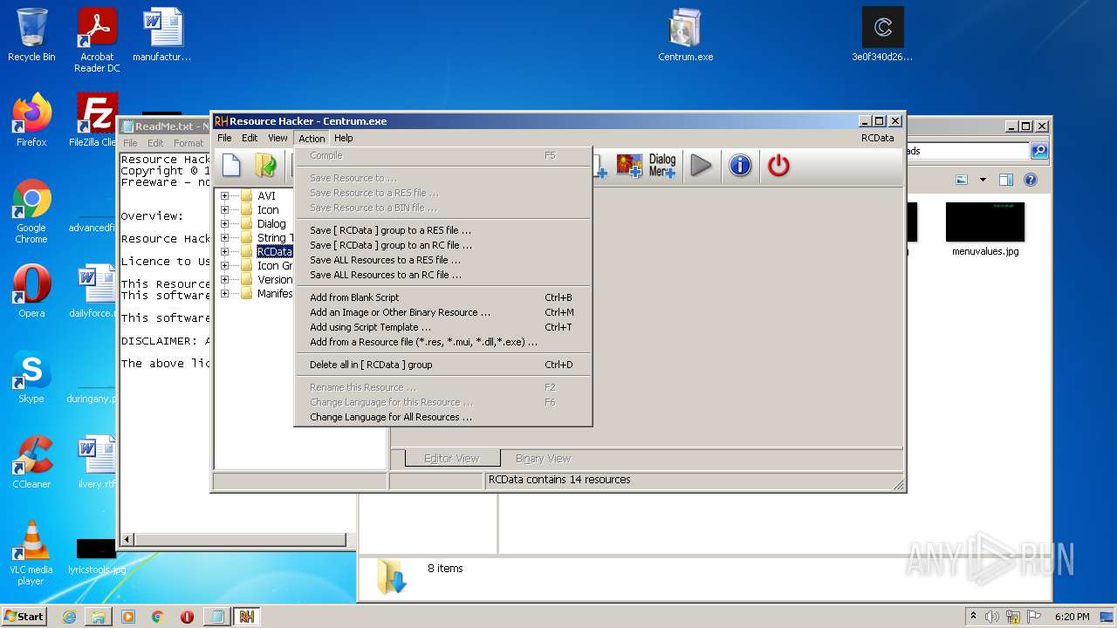Click the Start button
1117x628 pixels.
click(x=24, y=617)
